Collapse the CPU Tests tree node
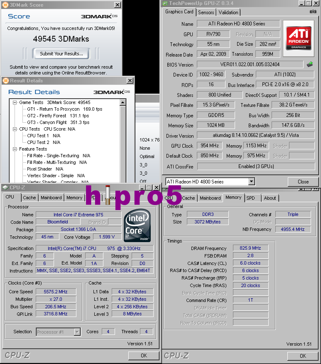321x364 pixels. click(x=15, y=129)
